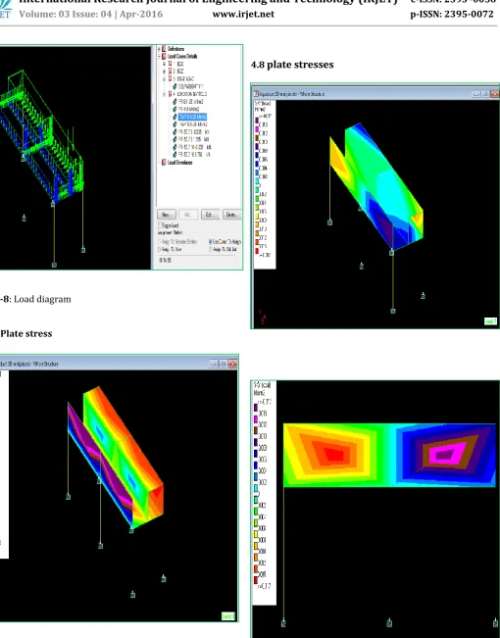This screenshot has height=638, width=500.
Task: Open the www.irjet.net link in the header
Action: [243, 14]
